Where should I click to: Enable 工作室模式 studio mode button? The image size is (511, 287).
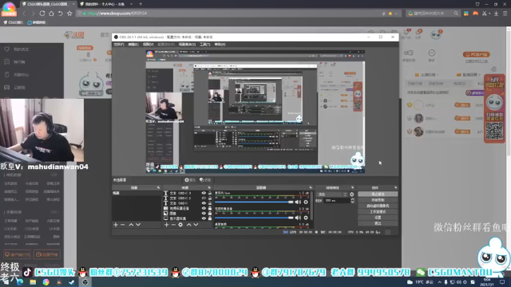click(x=378, y=212)
